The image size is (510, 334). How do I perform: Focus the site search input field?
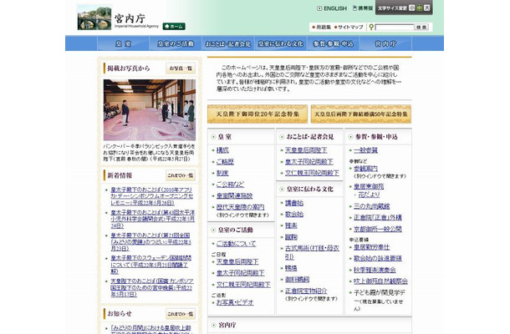click(x=395, y=28)
